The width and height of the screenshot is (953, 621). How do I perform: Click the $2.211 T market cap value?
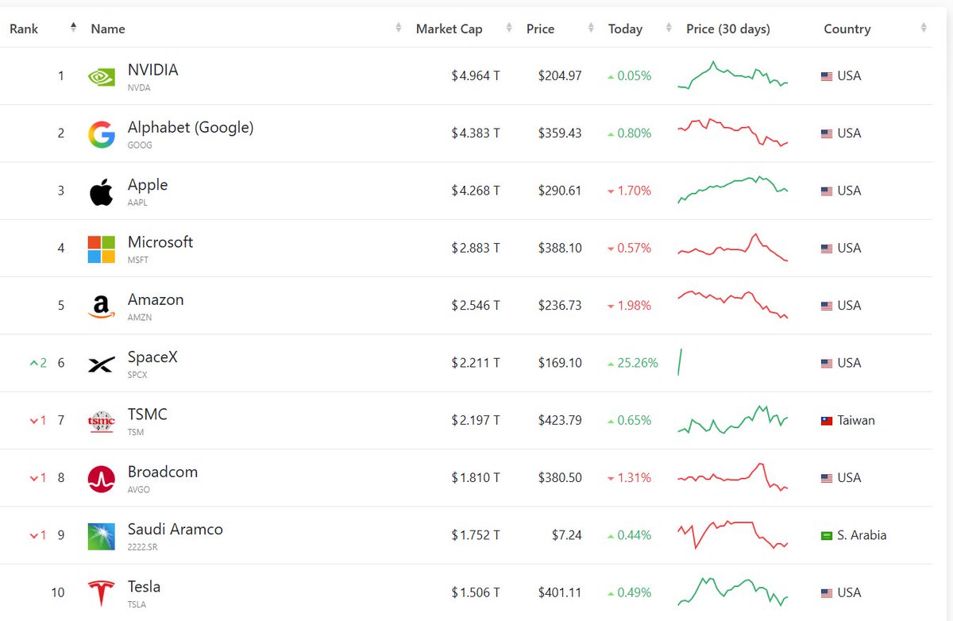click(x=476, y=363)
